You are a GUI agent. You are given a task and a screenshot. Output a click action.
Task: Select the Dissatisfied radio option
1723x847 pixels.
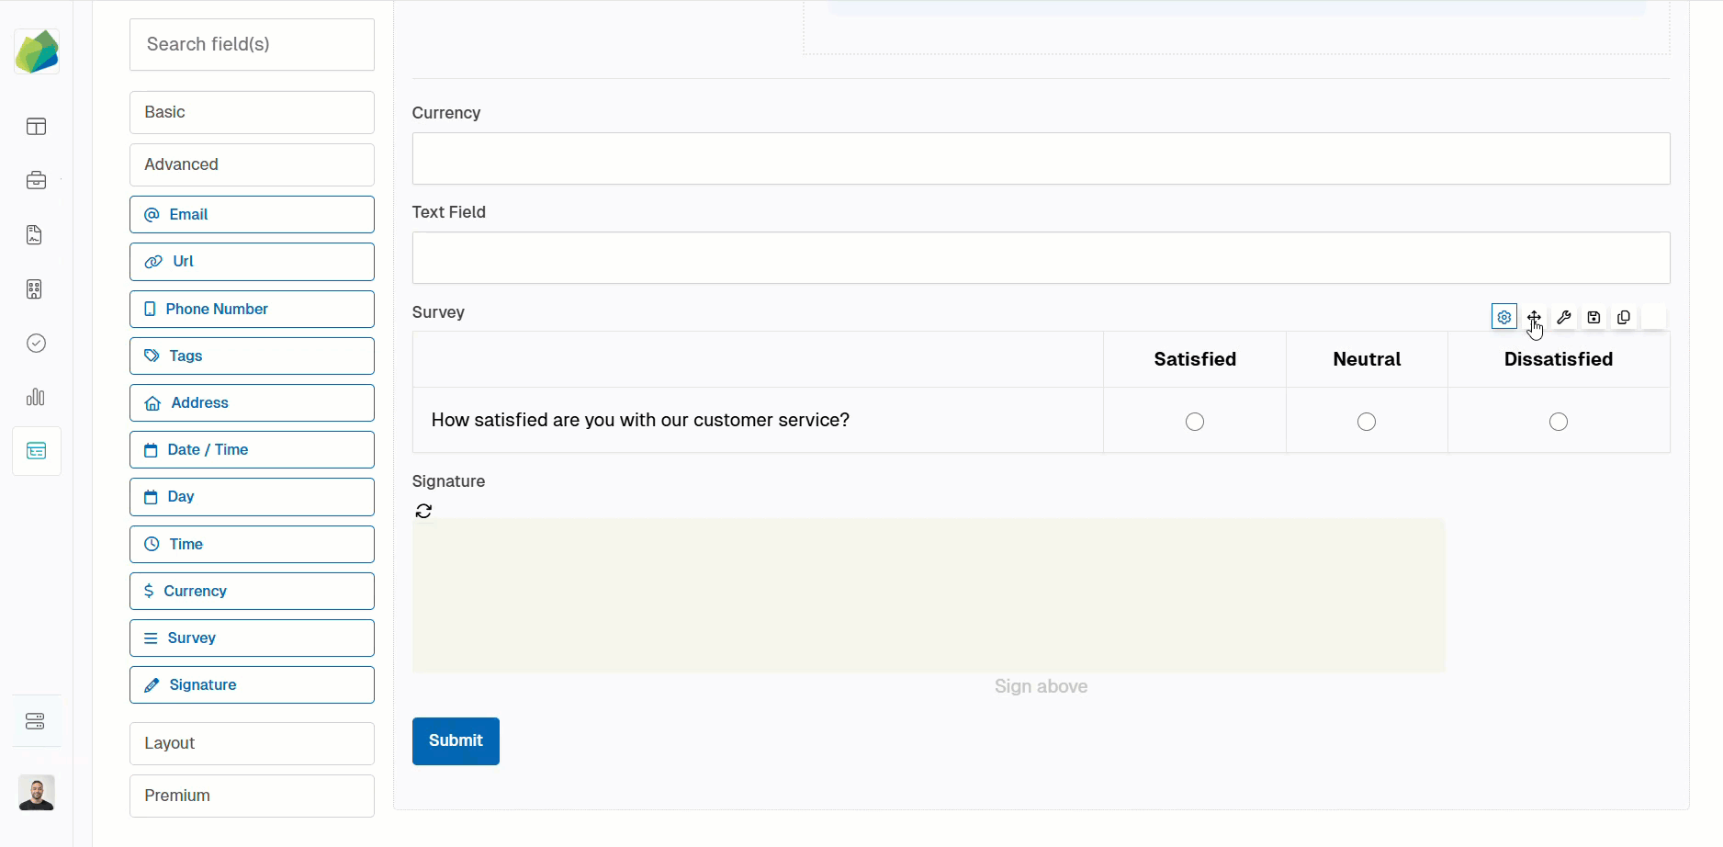1559,422
